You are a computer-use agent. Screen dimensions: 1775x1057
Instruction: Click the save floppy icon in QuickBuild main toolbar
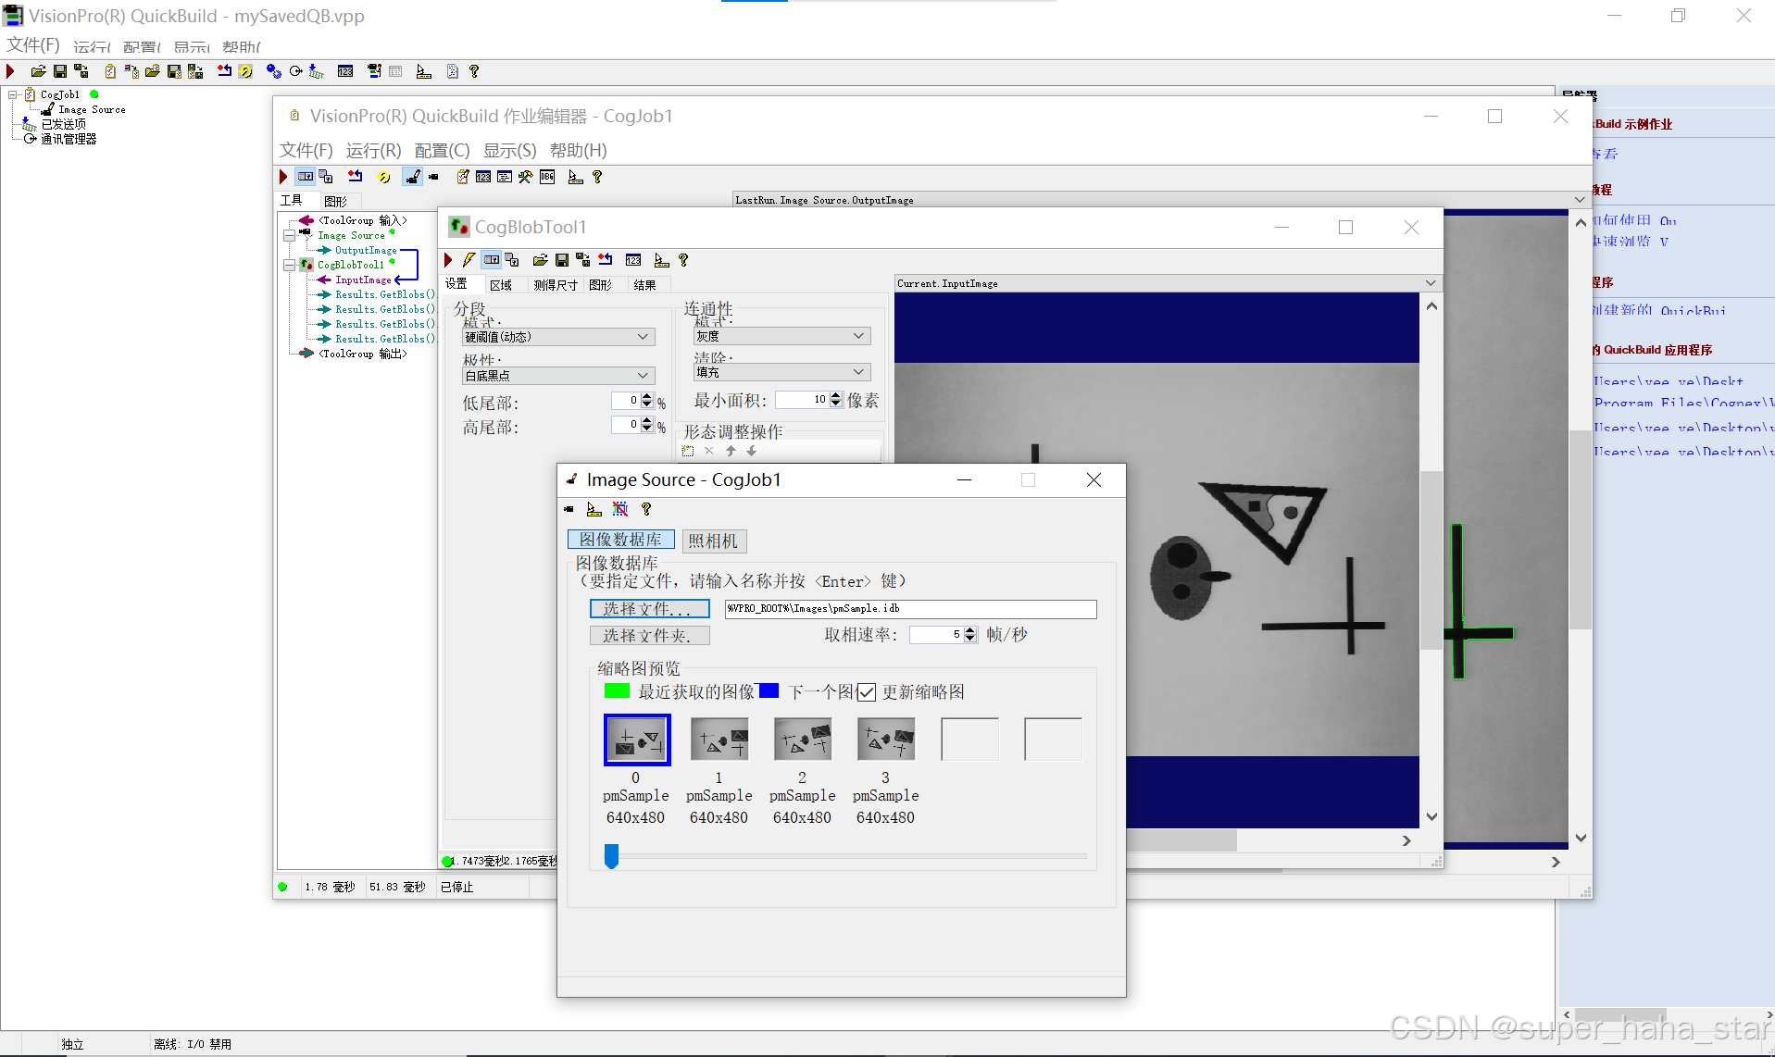click(60, 71)
